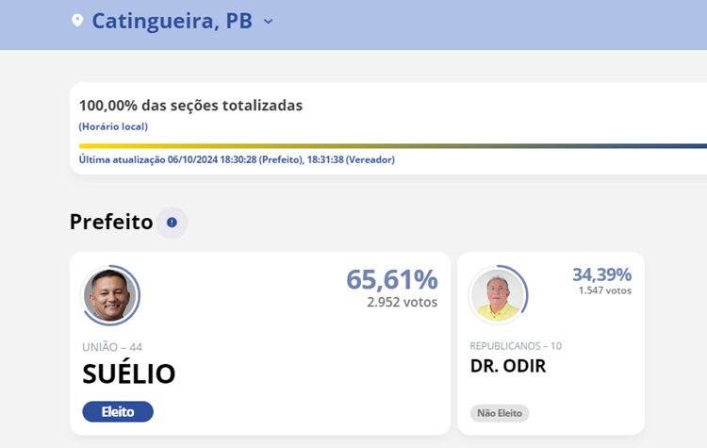Click the UNIÃO – 44 party label
This screenshot has width=707, height=448.
(x=112, y=347)
